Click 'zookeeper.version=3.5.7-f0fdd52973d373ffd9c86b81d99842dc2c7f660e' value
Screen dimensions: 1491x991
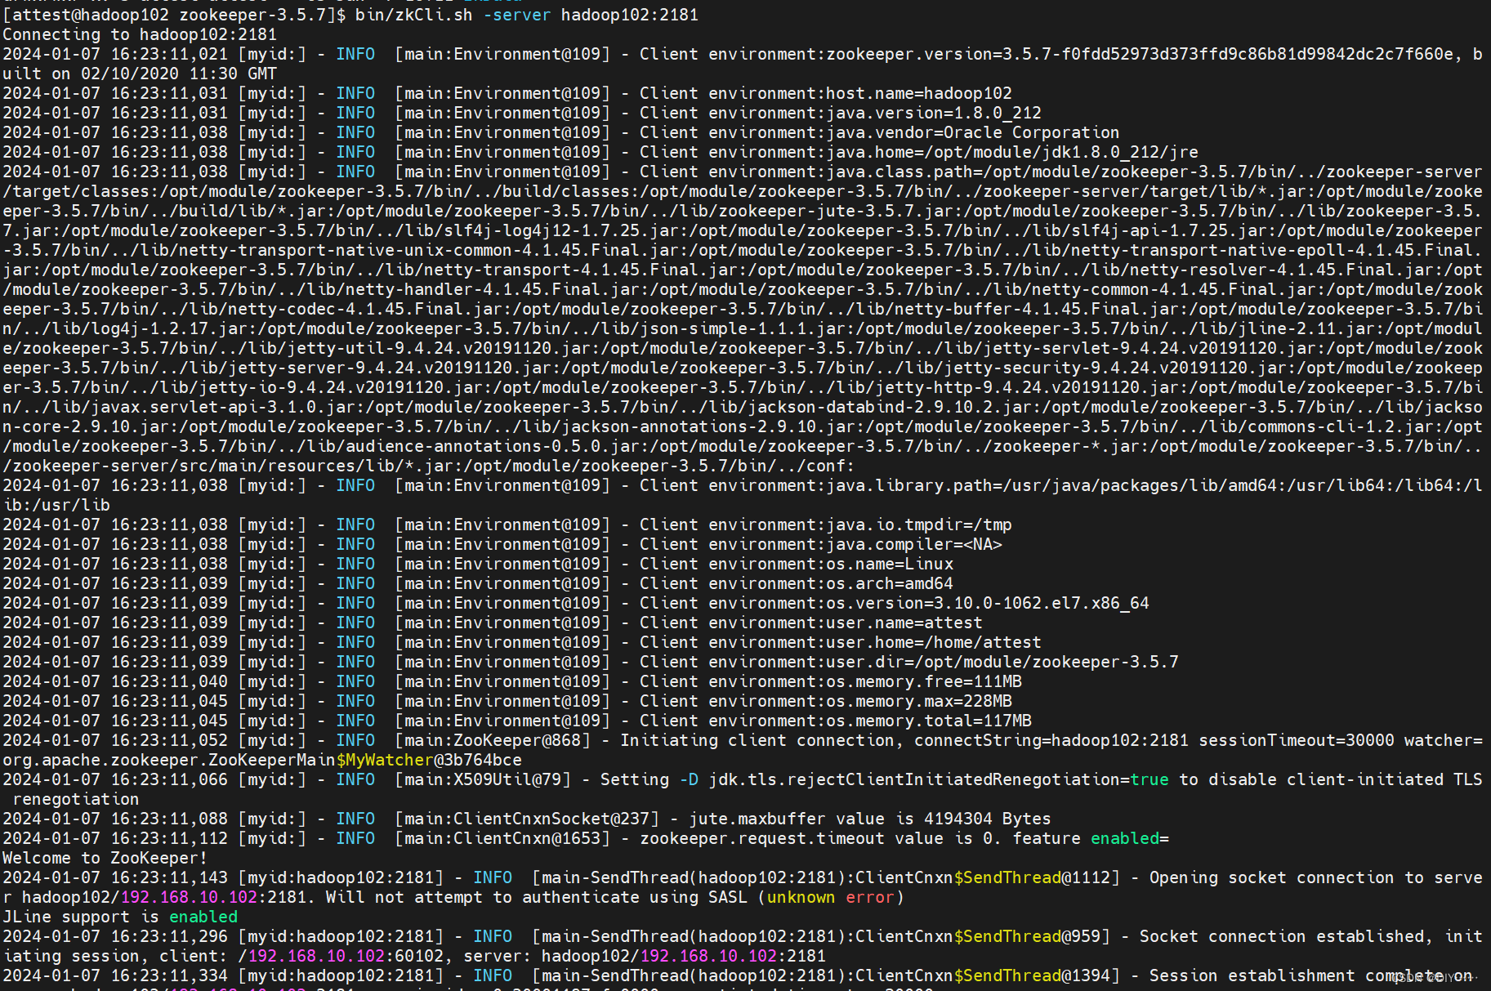(1141, 54)
